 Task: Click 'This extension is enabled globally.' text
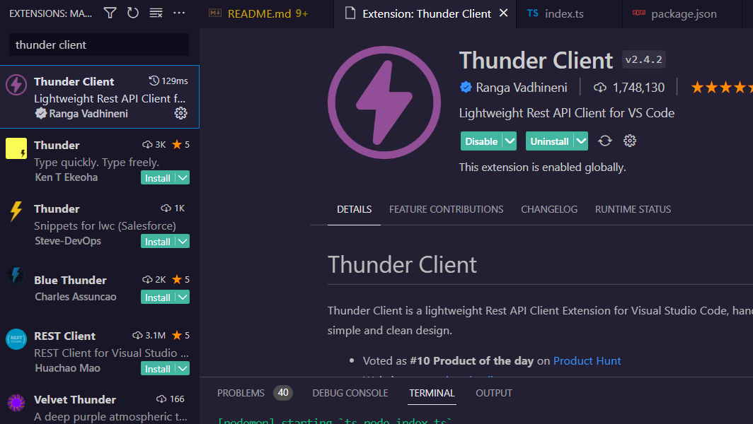[x=542, y=167]
